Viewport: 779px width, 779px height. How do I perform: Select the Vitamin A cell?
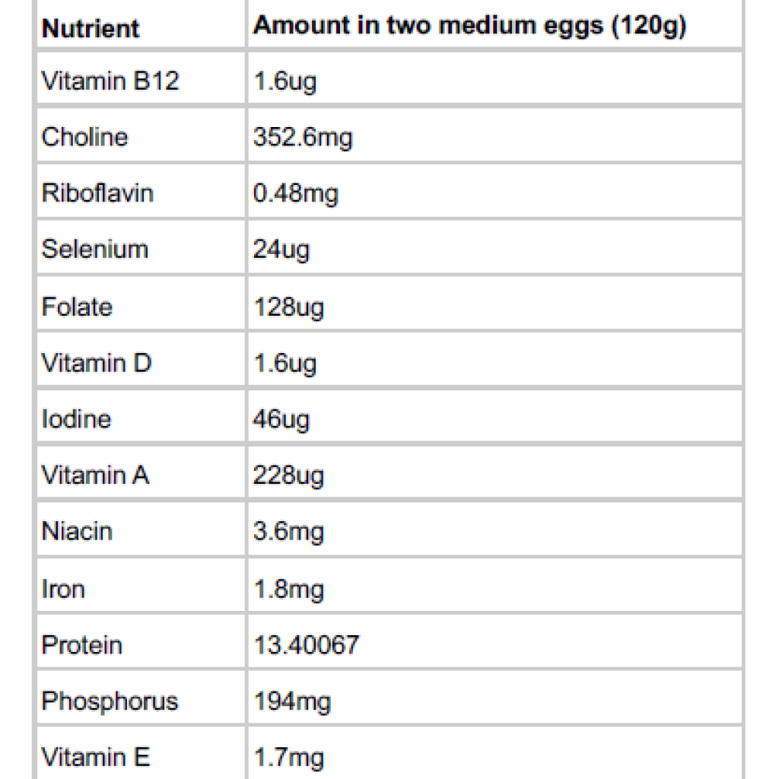[x=95, y=475]
